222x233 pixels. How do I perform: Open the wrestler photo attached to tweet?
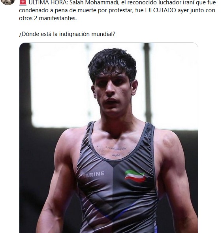(x=109, y=138)
